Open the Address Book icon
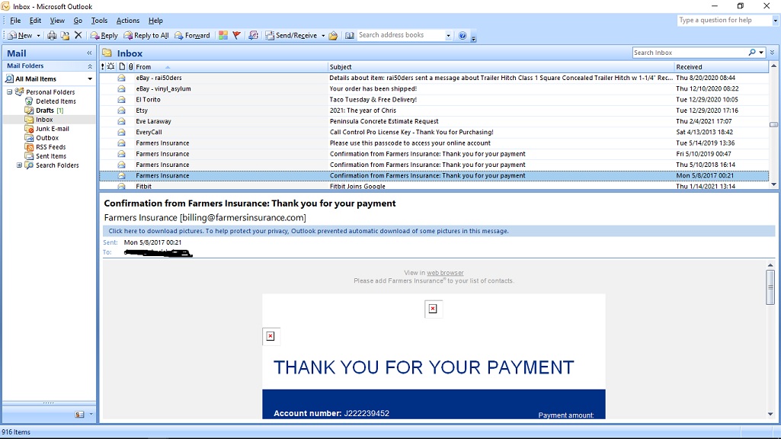This screenshot has height=439, width=781. [350, 35]
